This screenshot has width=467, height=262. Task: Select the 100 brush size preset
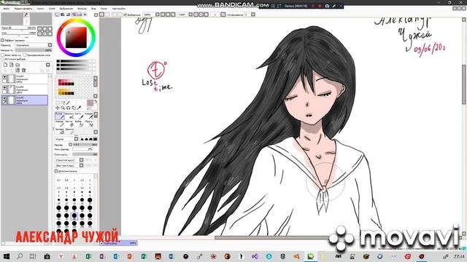(82, 216)
